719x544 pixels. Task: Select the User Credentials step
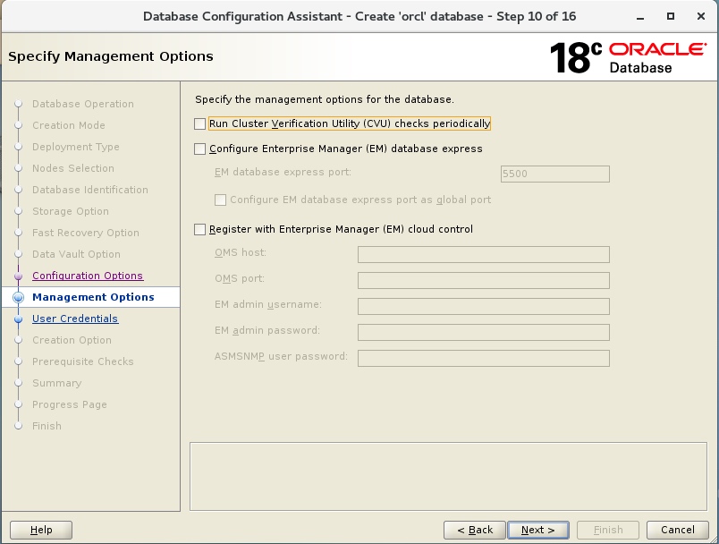(75, 319)
